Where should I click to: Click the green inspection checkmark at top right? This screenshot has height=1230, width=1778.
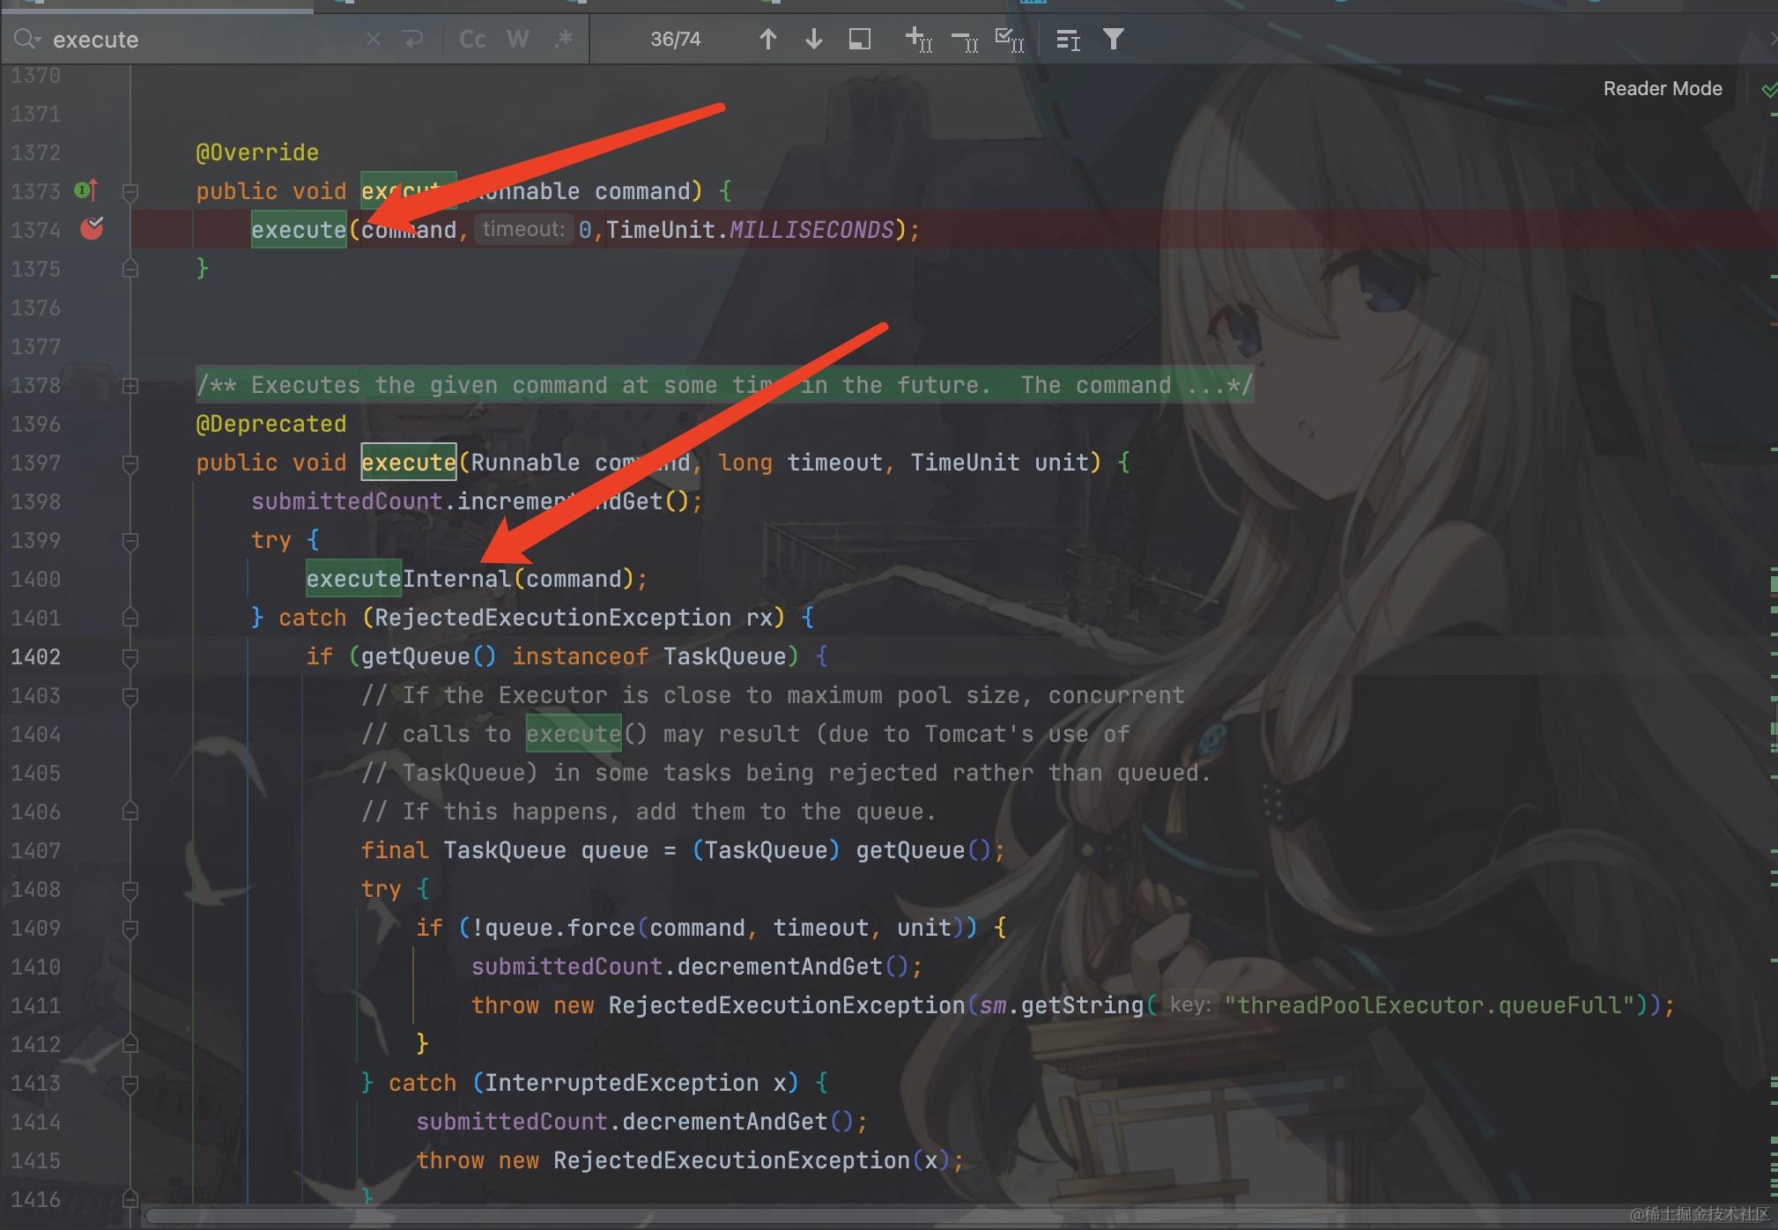(1768, 90)
